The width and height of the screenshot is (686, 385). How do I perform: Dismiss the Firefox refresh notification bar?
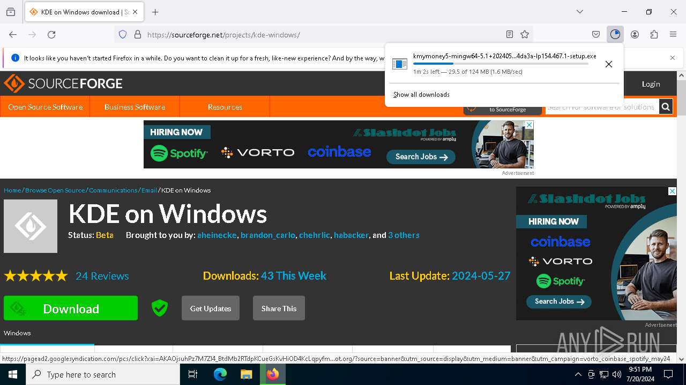point(673,58)
